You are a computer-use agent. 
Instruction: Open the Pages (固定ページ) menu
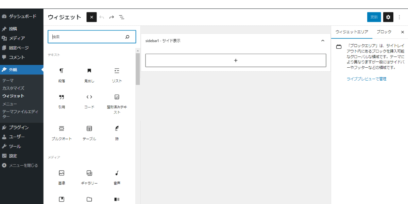[x=22, y=48]
